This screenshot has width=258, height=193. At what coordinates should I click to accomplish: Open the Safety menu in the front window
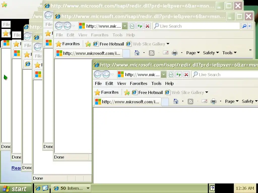249,102
